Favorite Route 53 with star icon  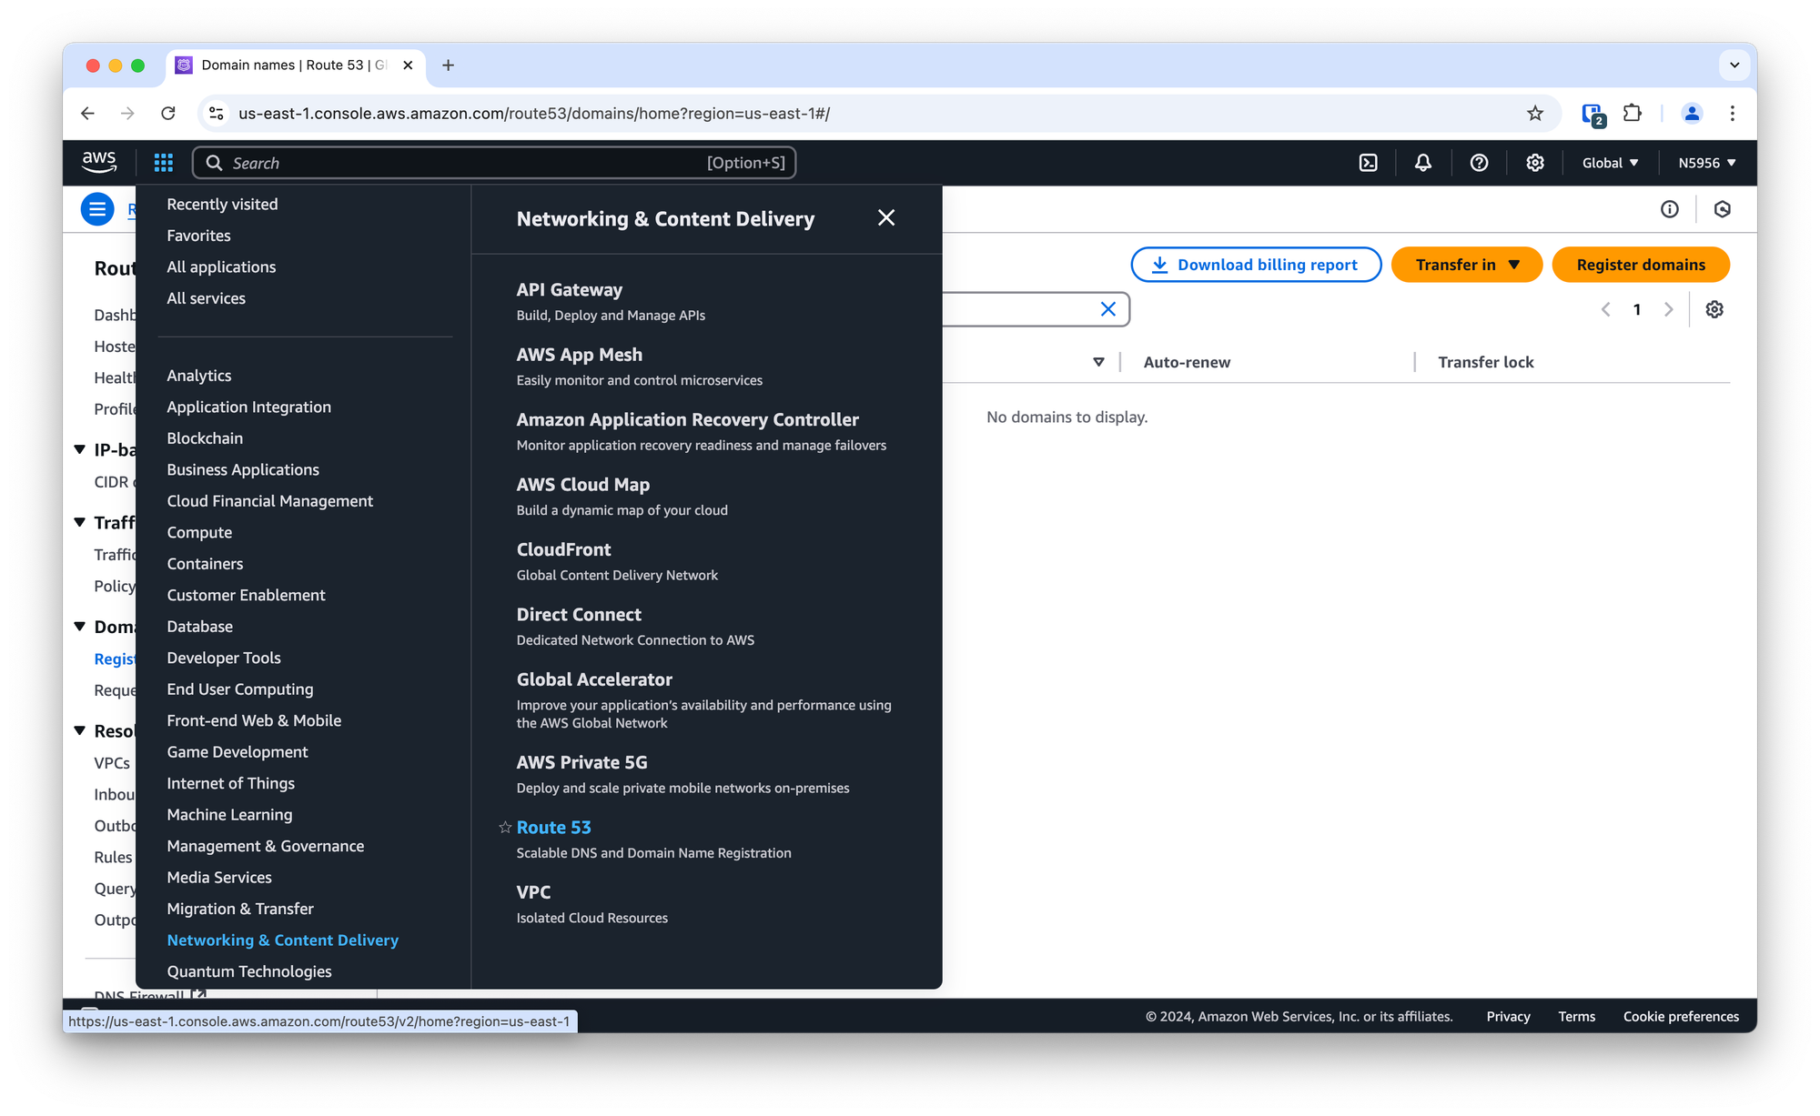(505, 828)
